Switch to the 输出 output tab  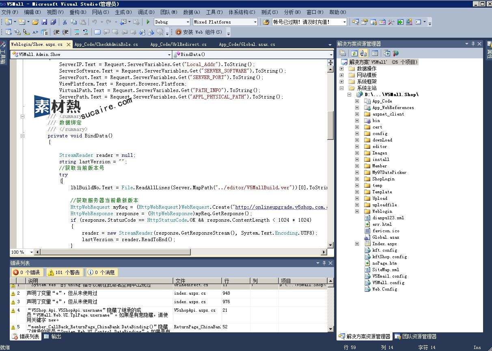52,336
